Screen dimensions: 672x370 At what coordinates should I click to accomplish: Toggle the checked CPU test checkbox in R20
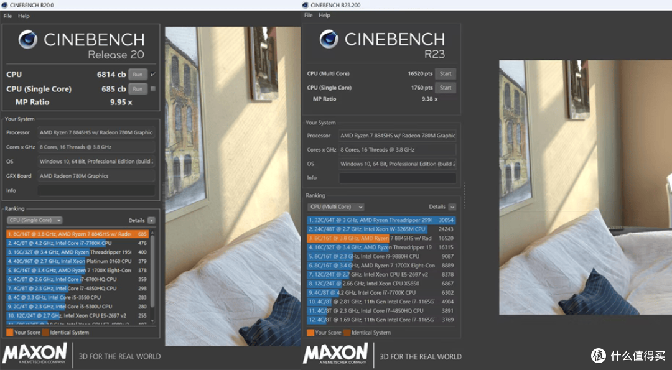[153, 74]
